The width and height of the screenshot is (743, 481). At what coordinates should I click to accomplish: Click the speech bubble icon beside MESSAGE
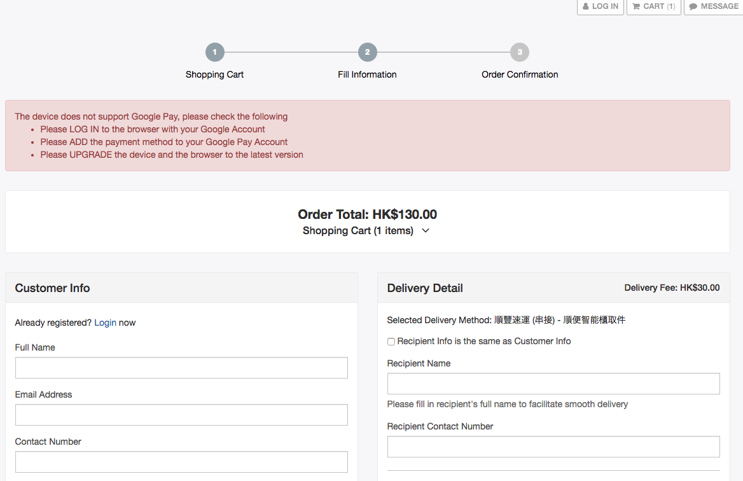tap(693, 6)
